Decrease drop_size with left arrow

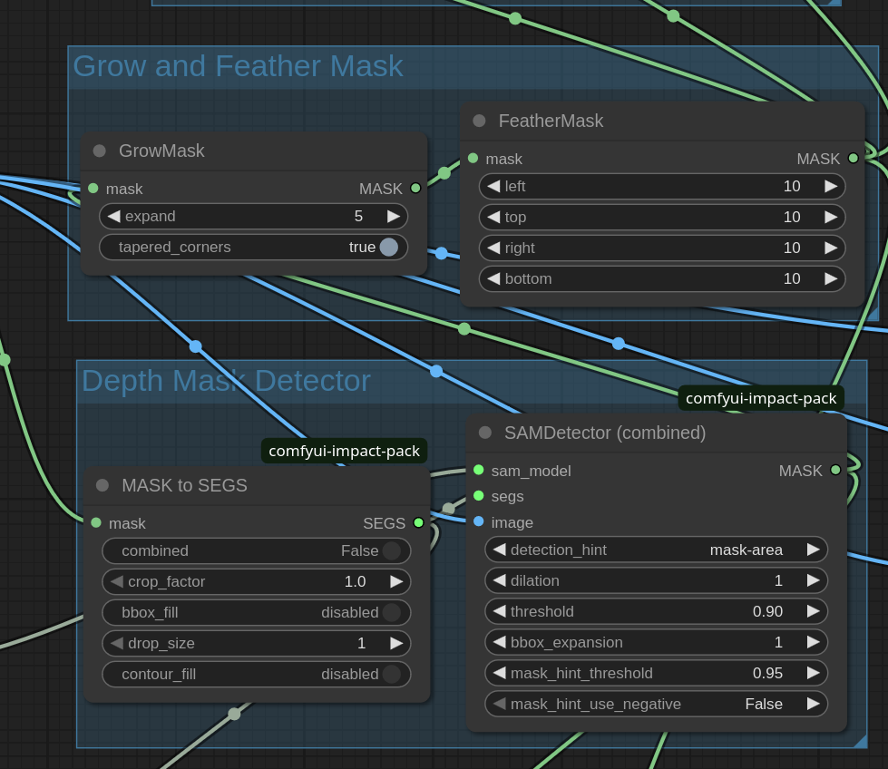coord(117,643)
